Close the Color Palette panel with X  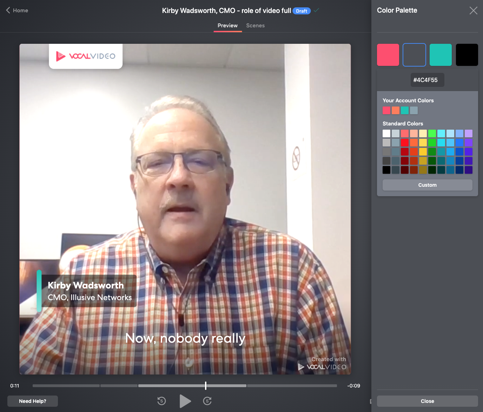[x=473, y=11]
